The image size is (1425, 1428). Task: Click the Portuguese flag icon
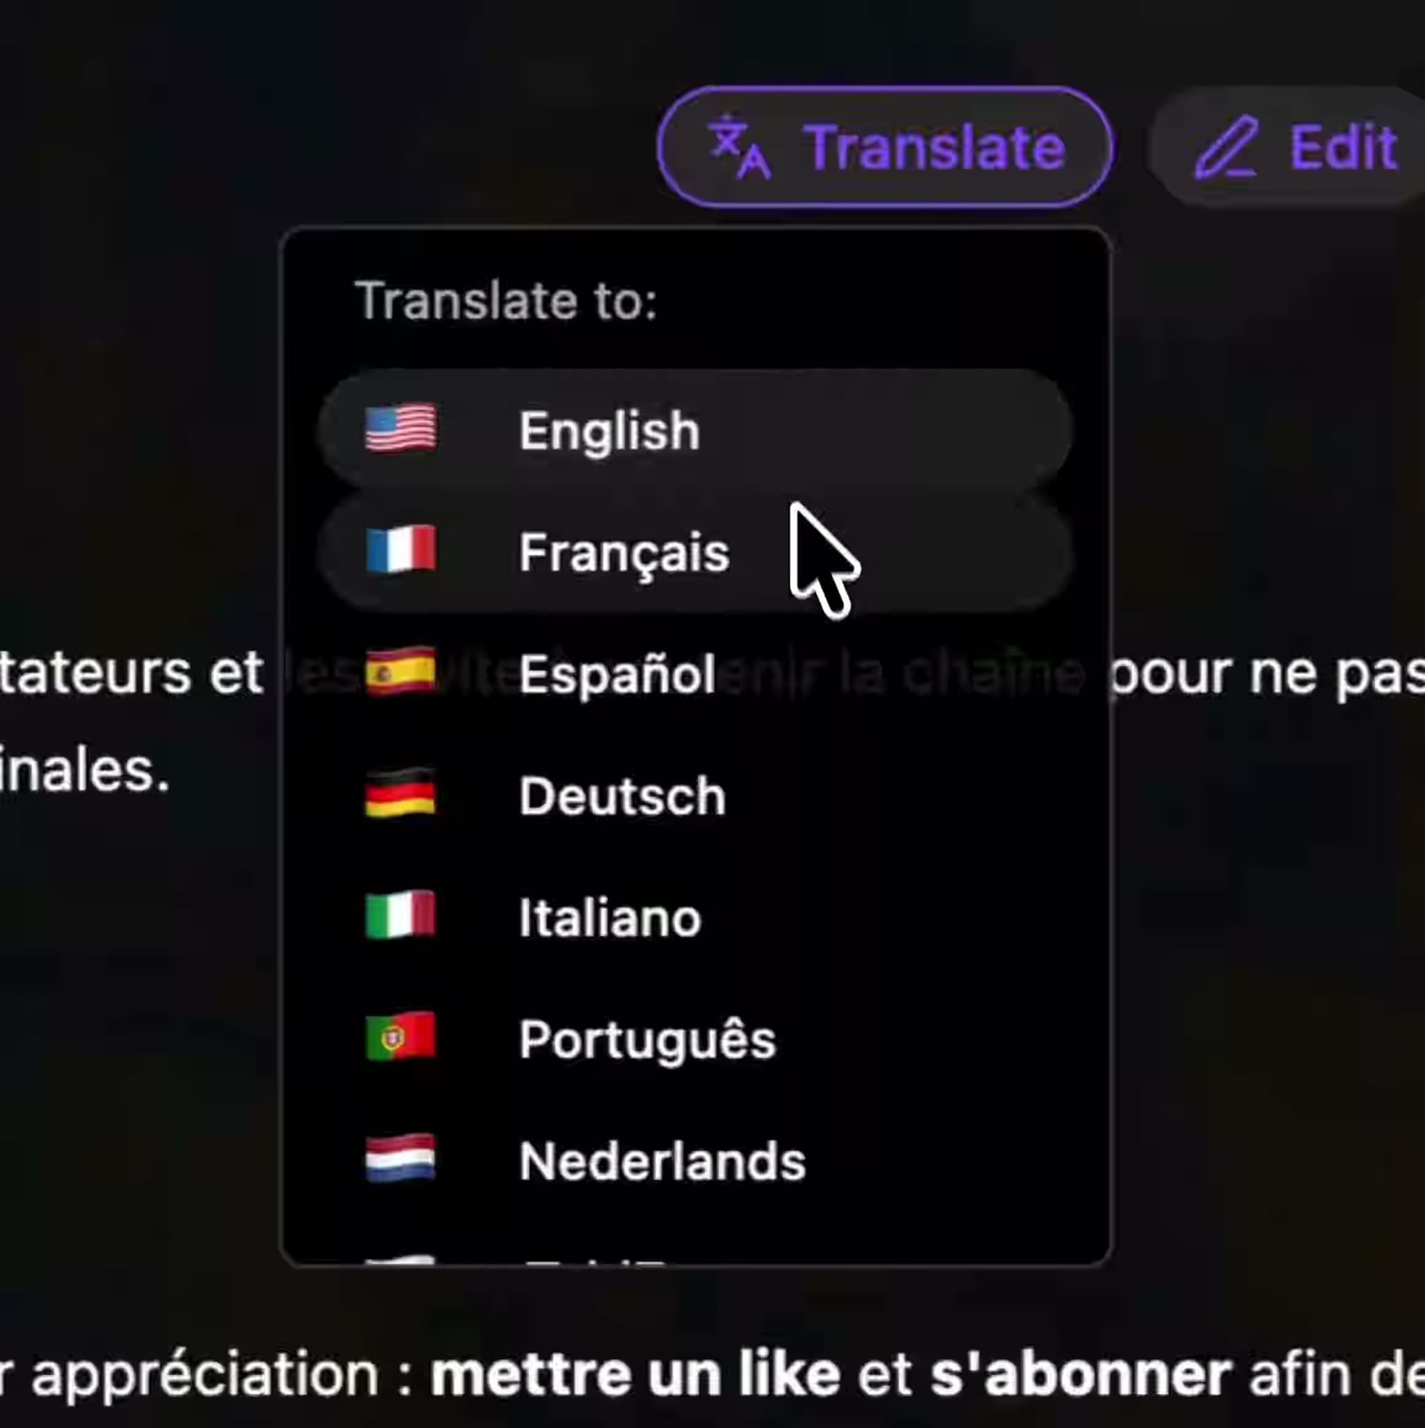[401, 1037]
